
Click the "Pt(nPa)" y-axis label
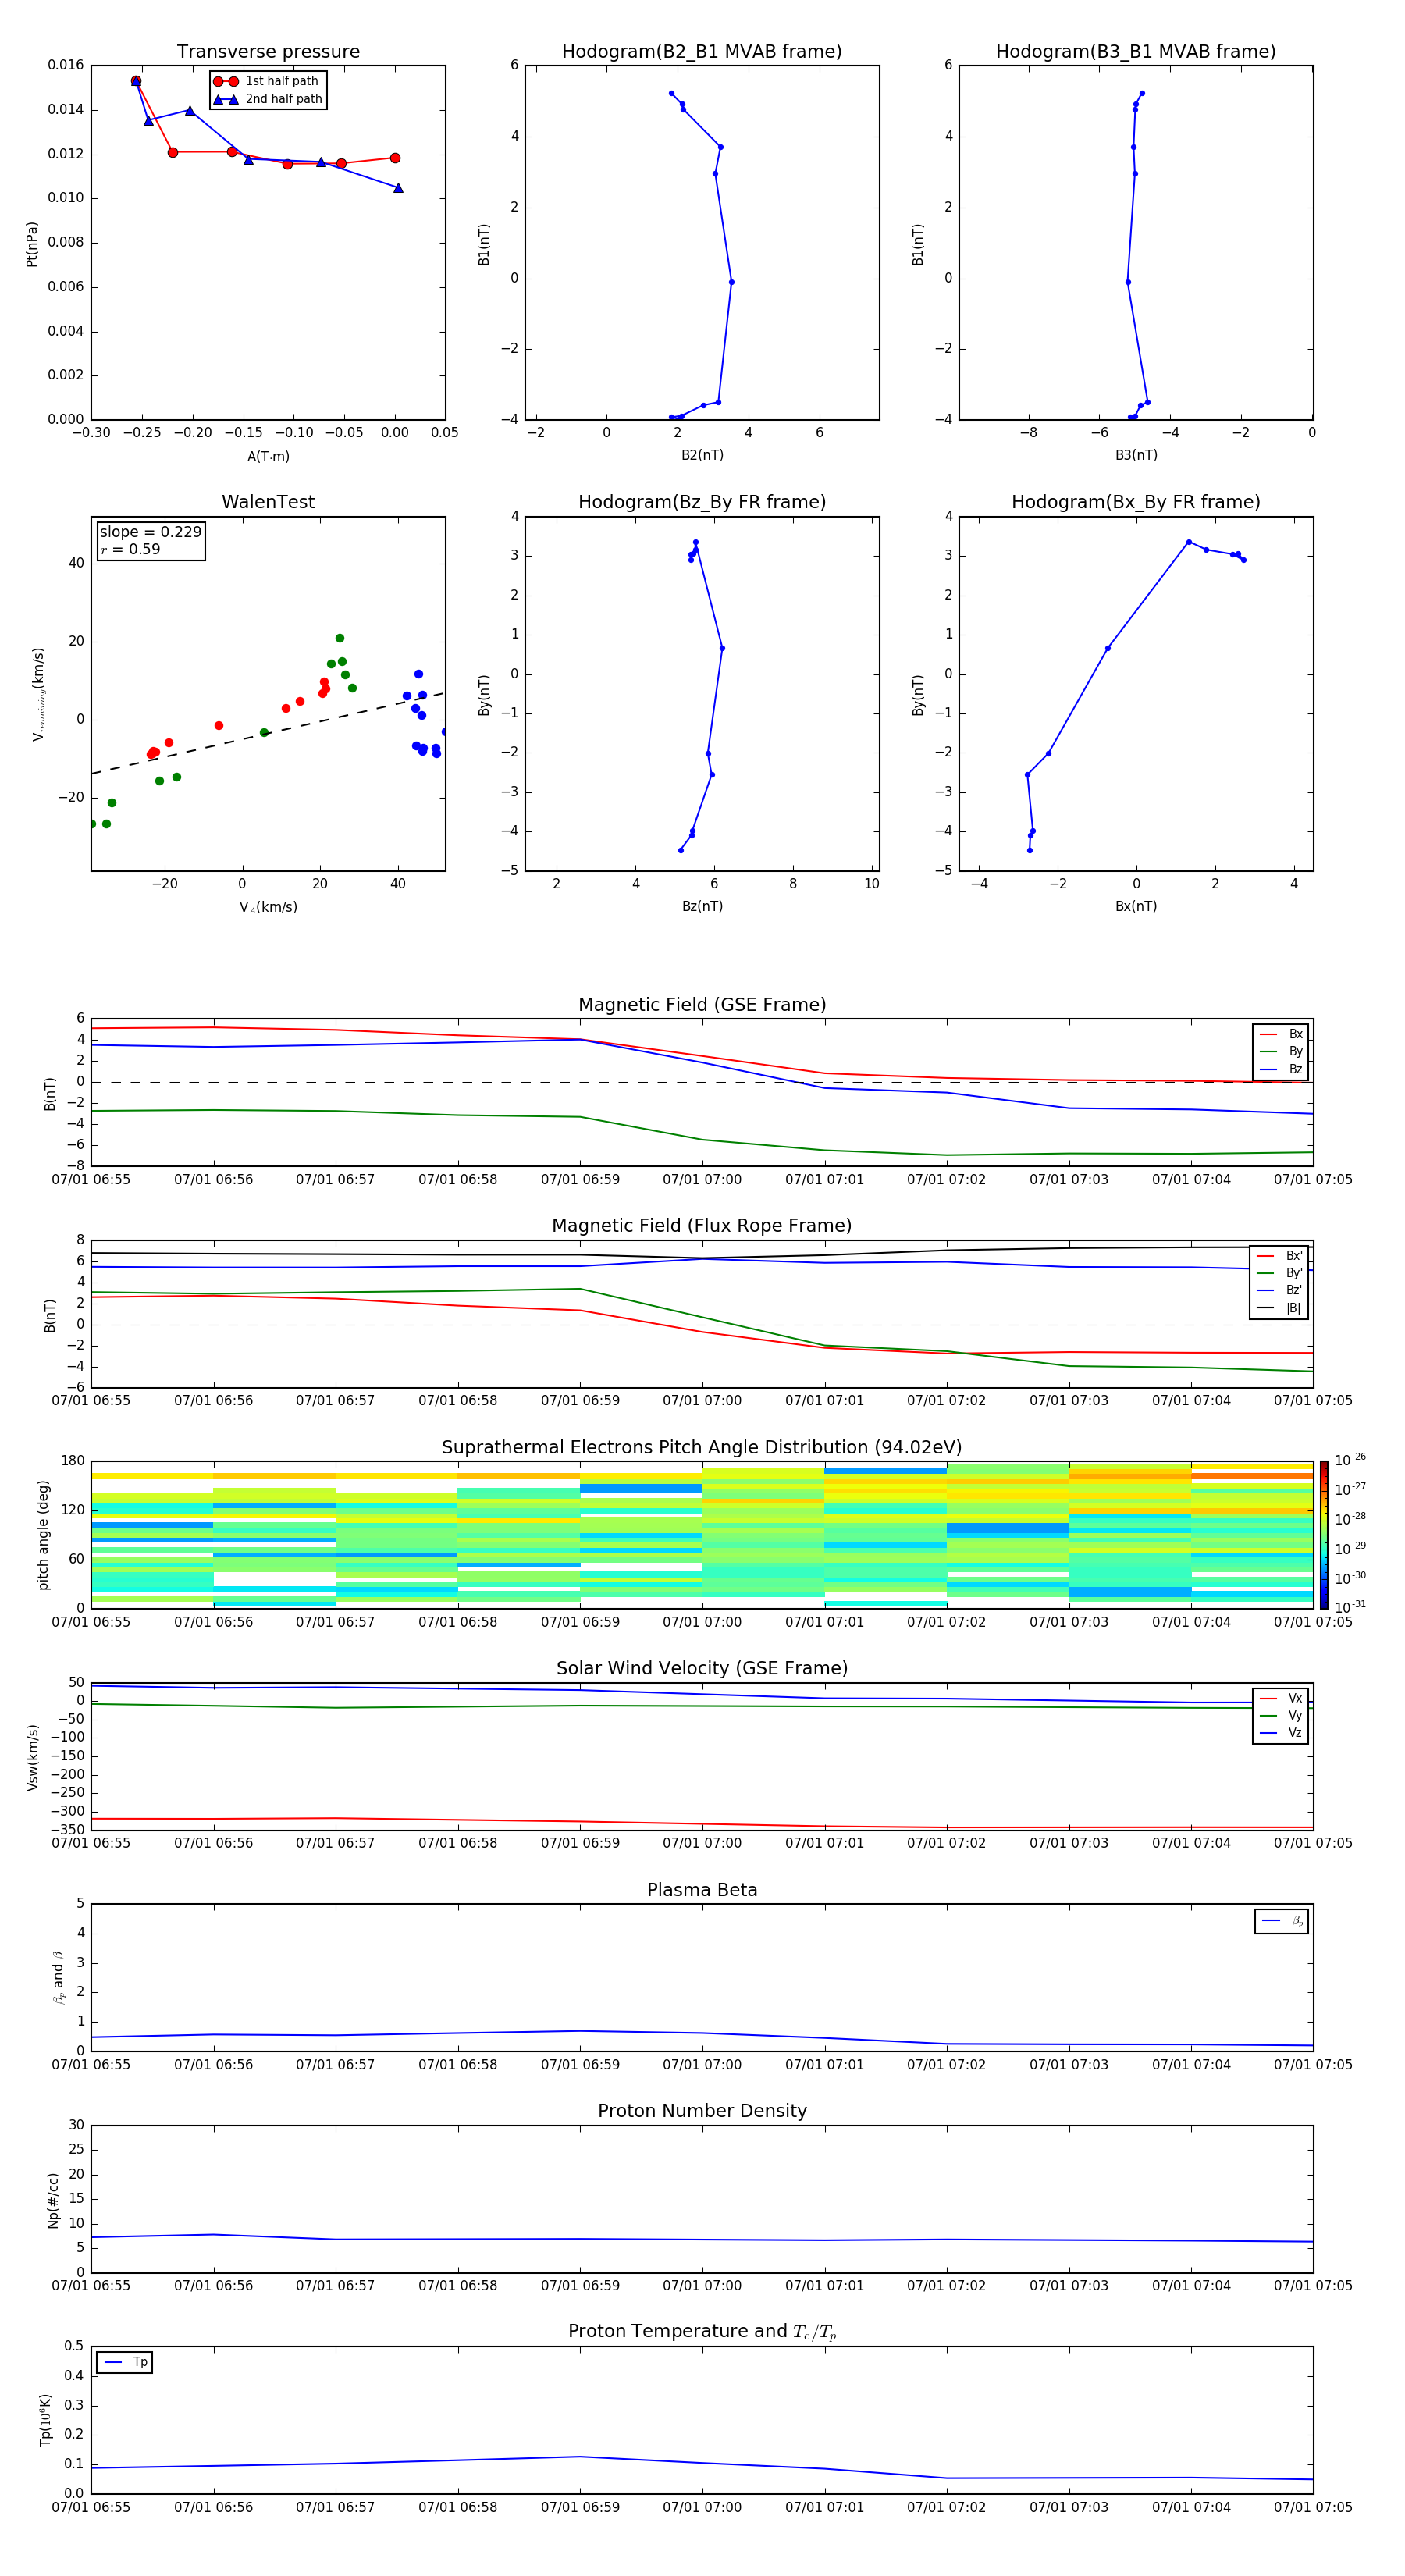click(32, 244)
